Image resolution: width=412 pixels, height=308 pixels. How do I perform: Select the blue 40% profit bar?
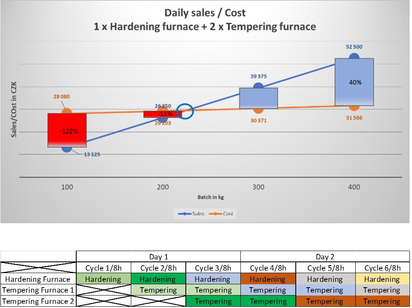click(354, 82)
